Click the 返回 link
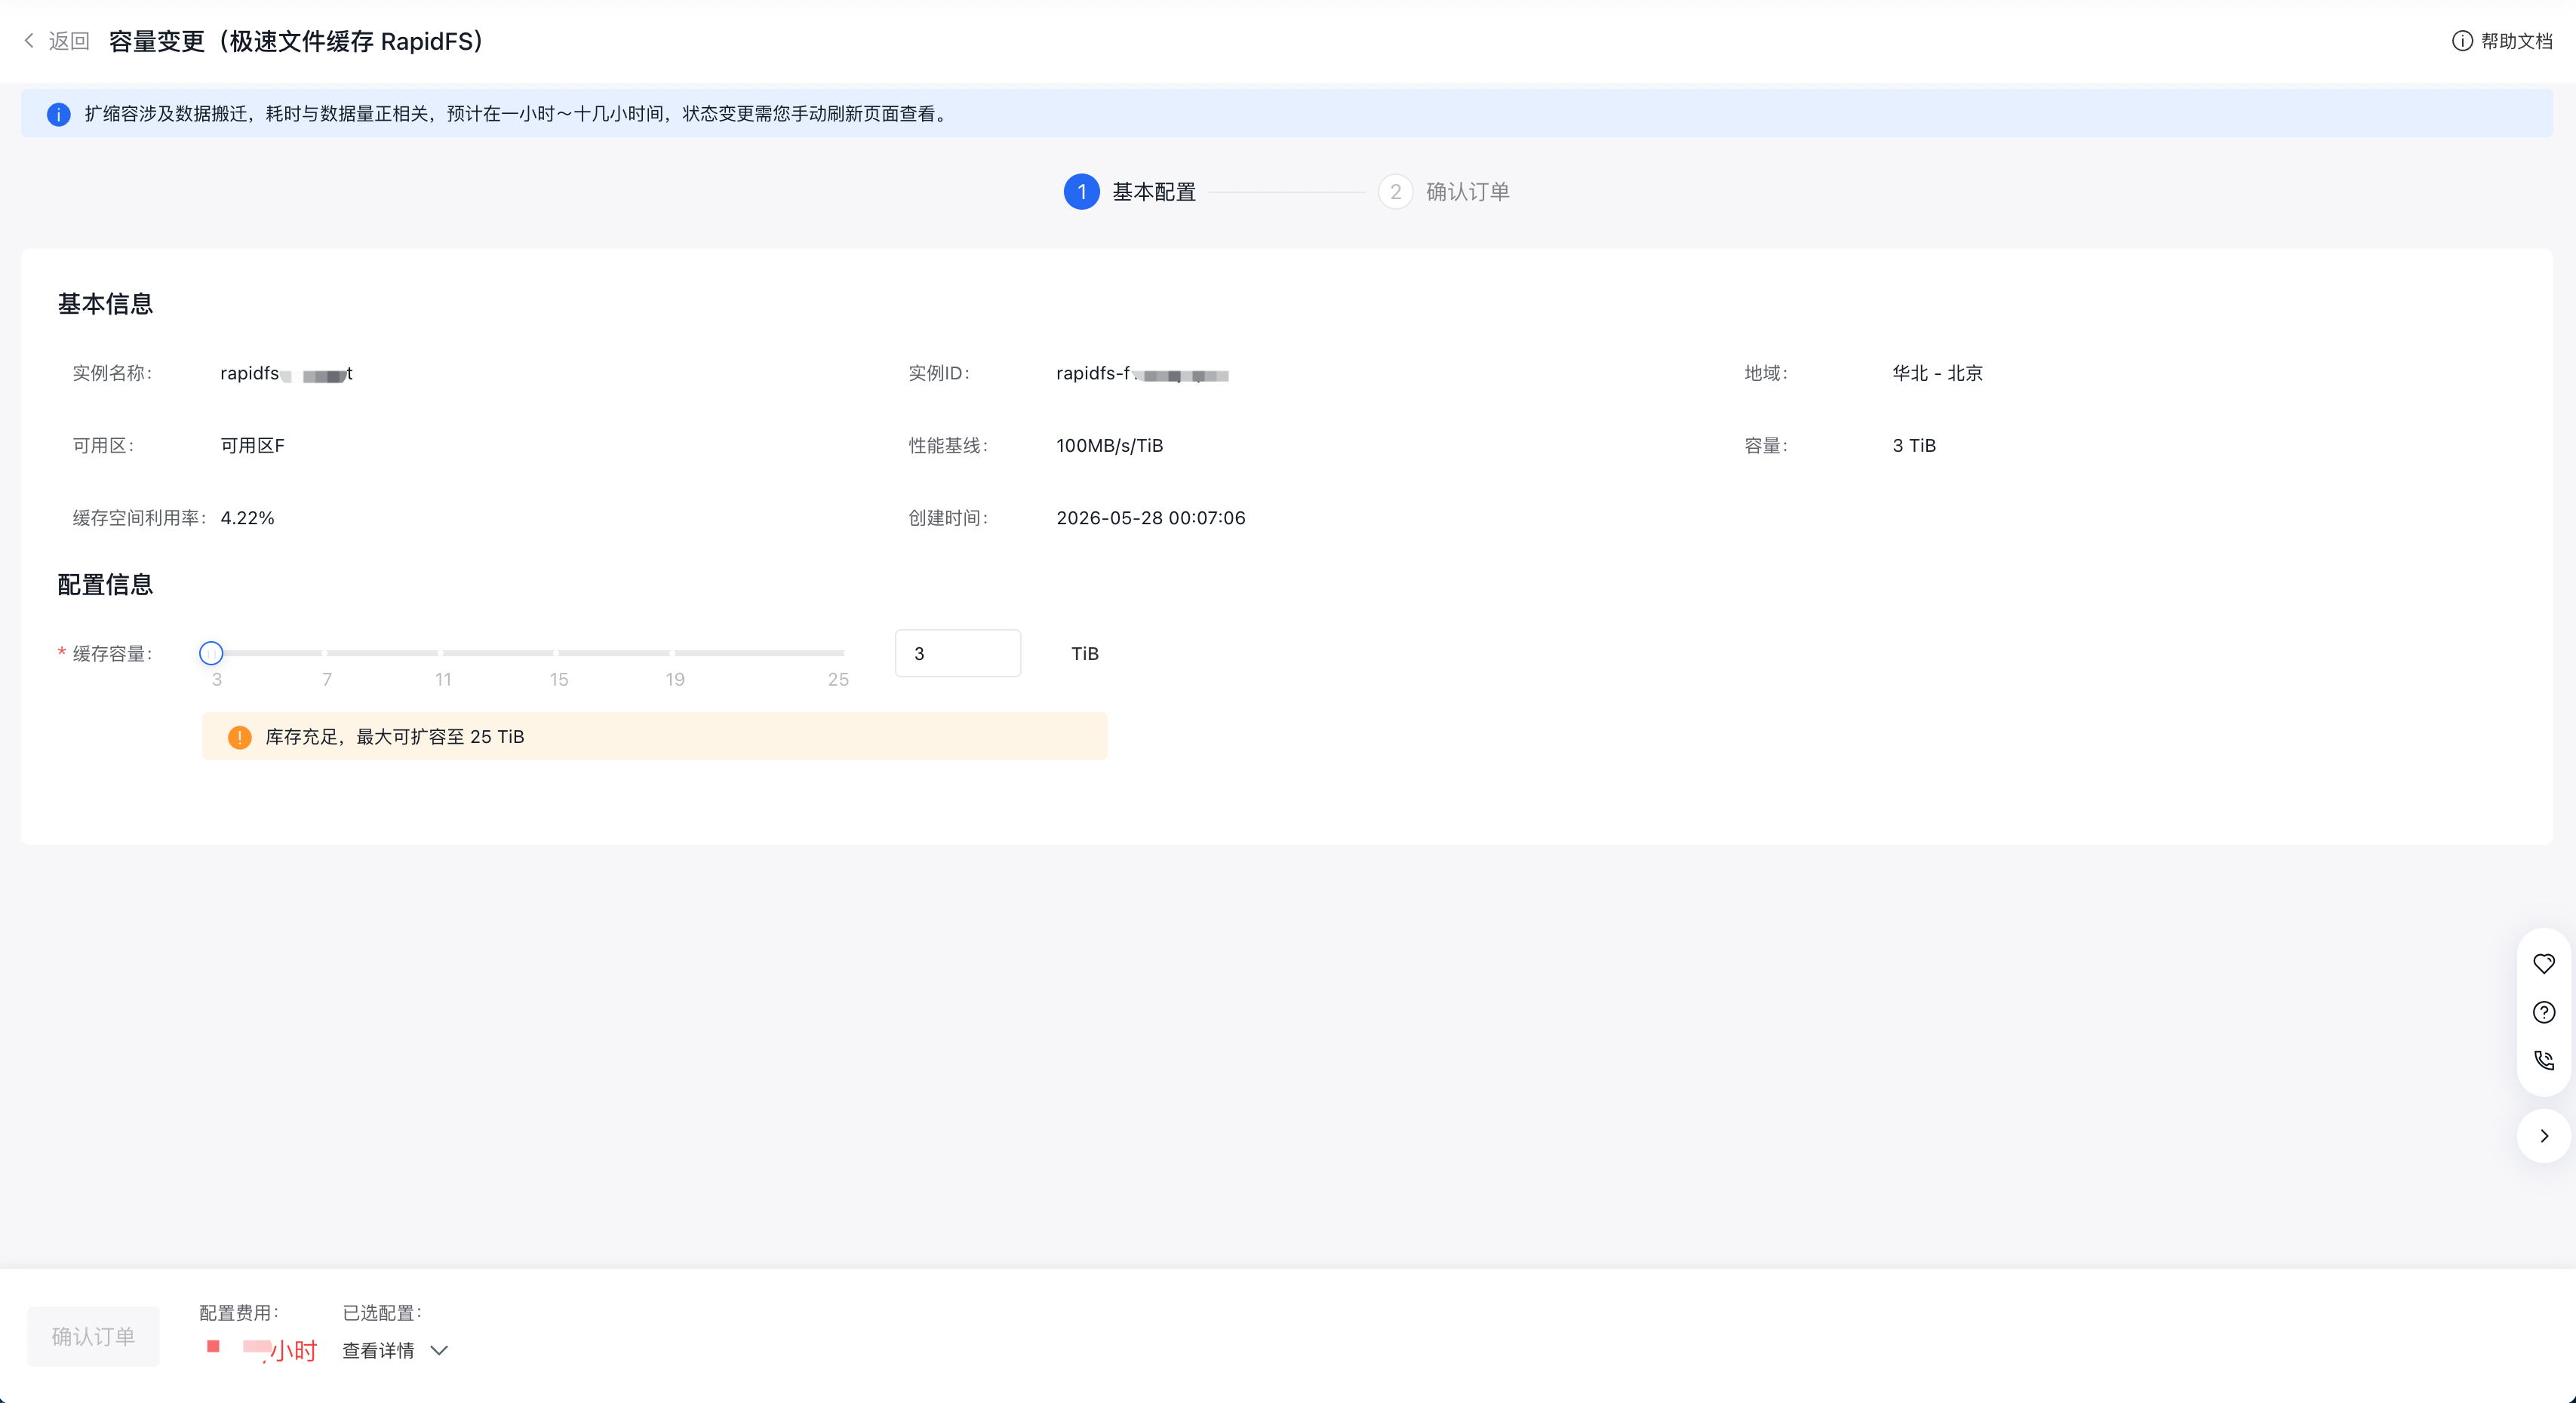Screen dimensions: 2576x1403 coord(69,41)
